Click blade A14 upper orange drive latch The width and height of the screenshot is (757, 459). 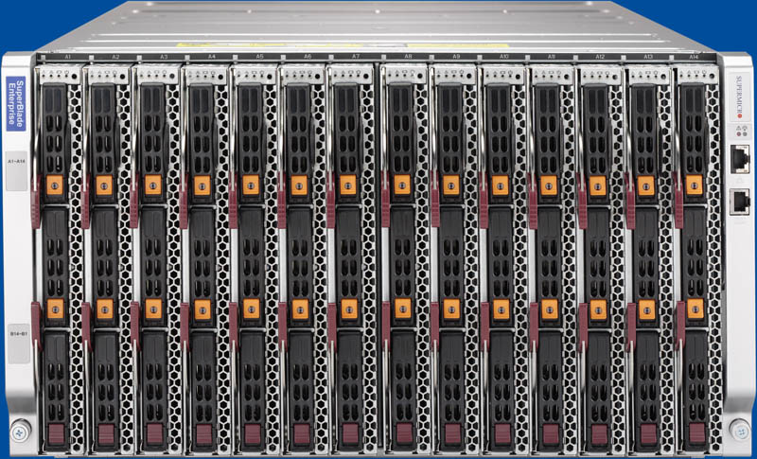click(x=695, y=185)
